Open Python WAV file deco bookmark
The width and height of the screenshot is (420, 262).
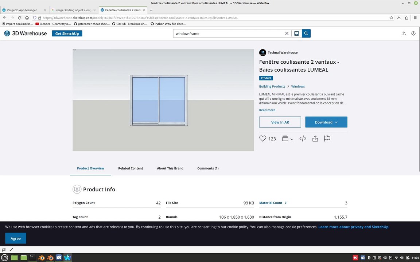pos(168,24)
